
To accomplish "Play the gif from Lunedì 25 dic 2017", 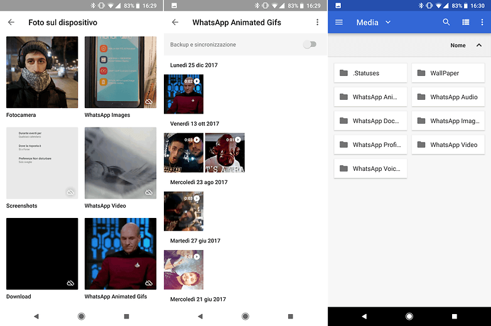I will [x=183, y=94].
